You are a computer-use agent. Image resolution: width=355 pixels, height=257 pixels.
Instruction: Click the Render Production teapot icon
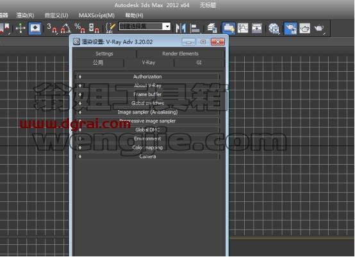[x=320, y=28]
